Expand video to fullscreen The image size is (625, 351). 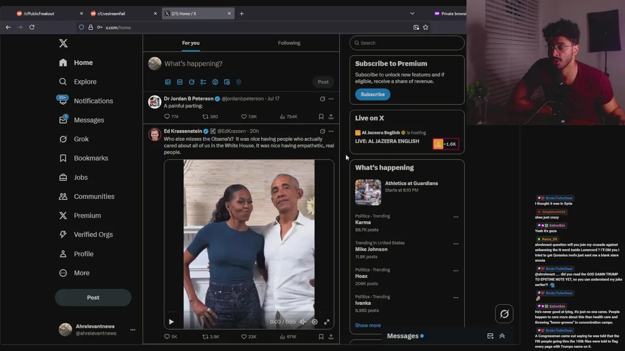pos(327,322)
